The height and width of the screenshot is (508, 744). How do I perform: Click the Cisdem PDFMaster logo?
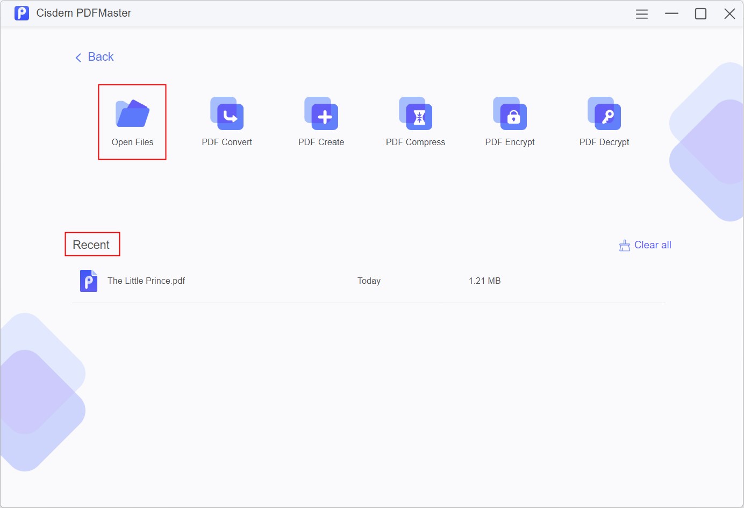coord(22,13)
